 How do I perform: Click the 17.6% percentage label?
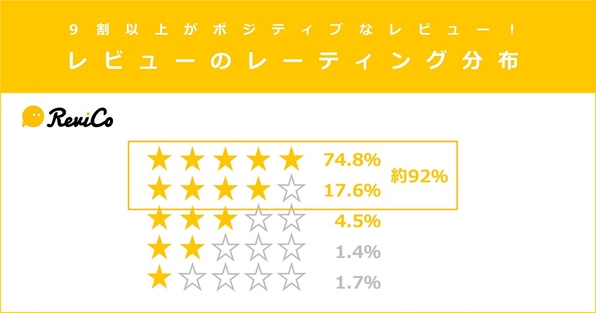click(351, 190)
